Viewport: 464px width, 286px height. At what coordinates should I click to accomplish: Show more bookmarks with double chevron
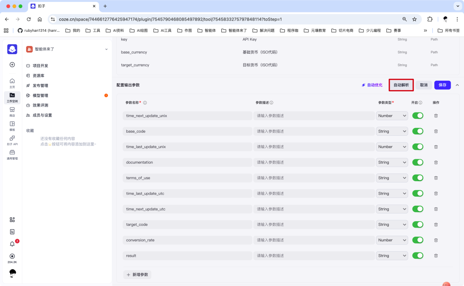425,30
